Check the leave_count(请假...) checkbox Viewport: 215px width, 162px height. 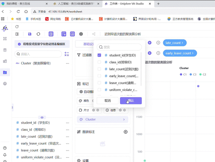pos(99,83)
